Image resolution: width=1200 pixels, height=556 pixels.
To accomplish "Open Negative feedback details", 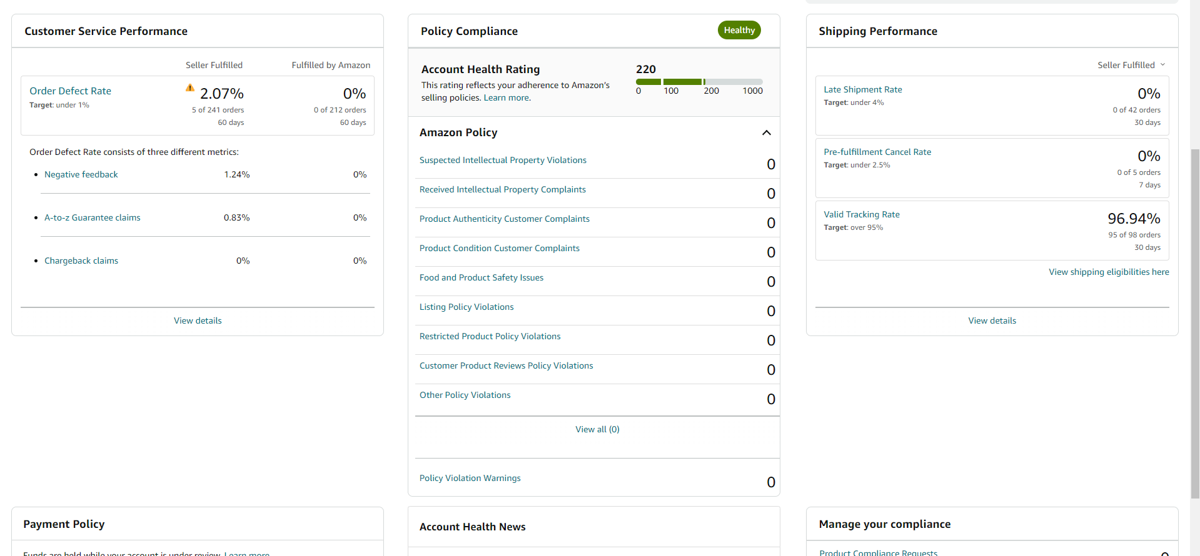I will (x=81, y=174).
